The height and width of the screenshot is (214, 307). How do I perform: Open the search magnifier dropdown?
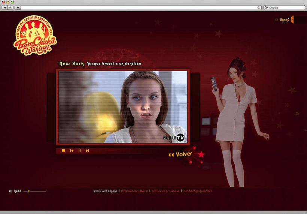266,7
